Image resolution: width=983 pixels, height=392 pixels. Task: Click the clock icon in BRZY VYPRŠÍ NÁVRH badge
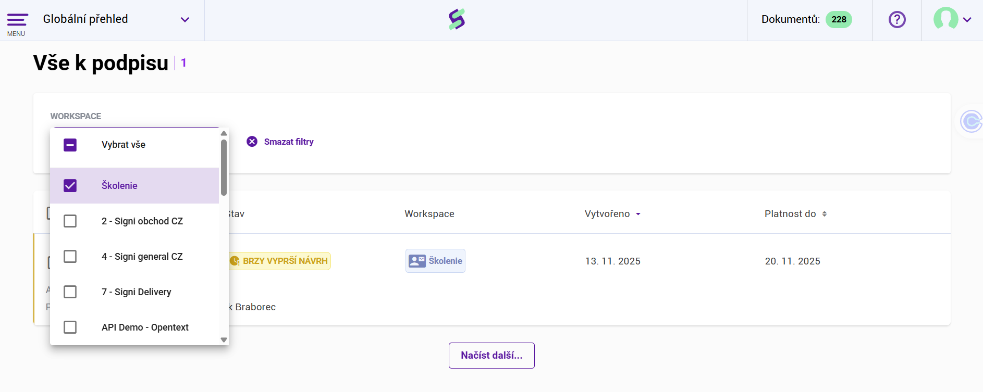pyautogui.click(x=235, y=261)
